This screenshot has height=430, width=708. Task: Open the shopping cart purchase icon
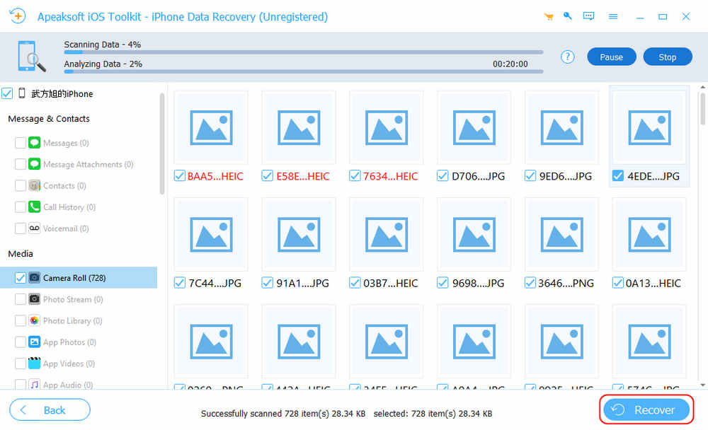(549, 17)
